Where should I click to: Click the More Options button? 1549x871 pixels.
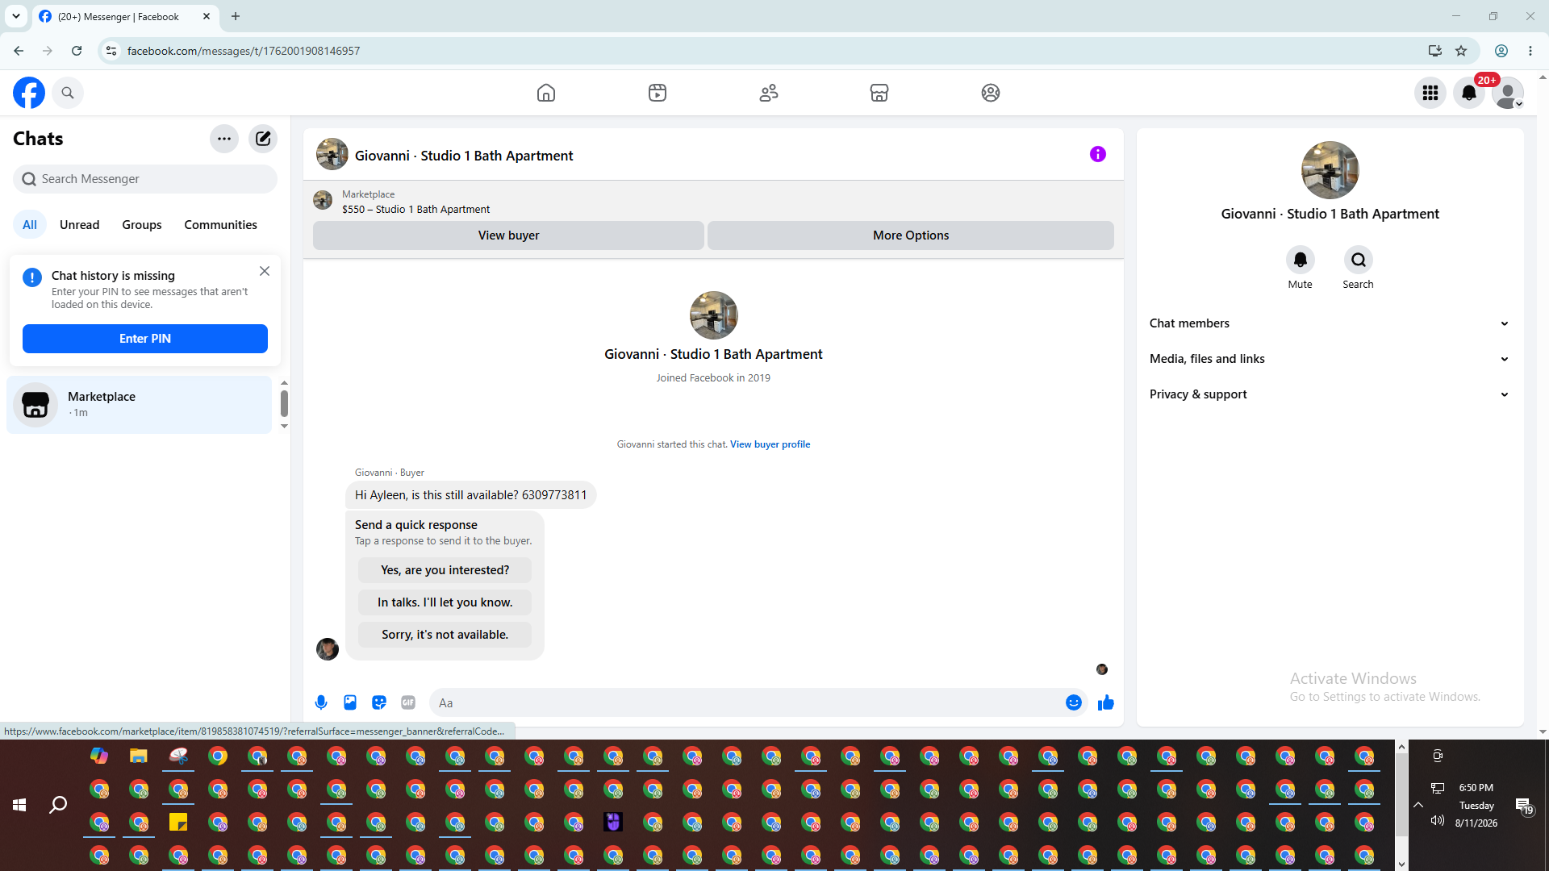tap(911, 235)
